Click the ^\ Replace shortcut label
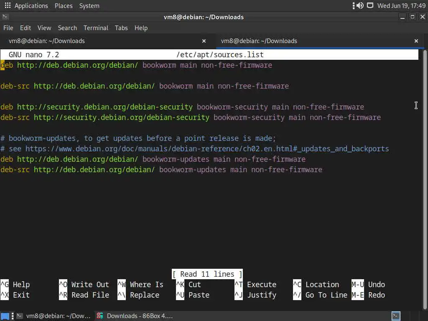The width and height of the screenshot is (428, 321). pyautogui.click(x=138, y=295)
